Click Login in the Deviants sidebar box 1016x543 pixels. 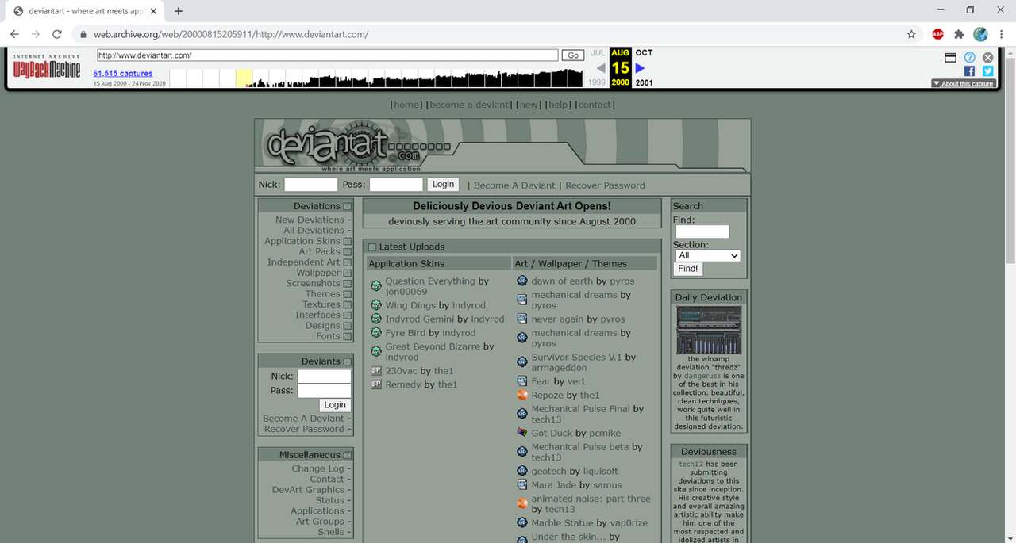(x=335, y=404)
